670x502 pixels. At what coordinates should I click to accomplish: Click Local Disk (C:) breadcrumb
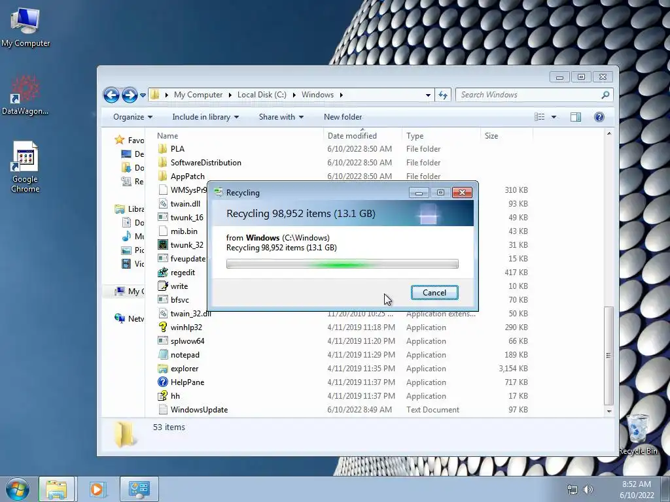262,95
